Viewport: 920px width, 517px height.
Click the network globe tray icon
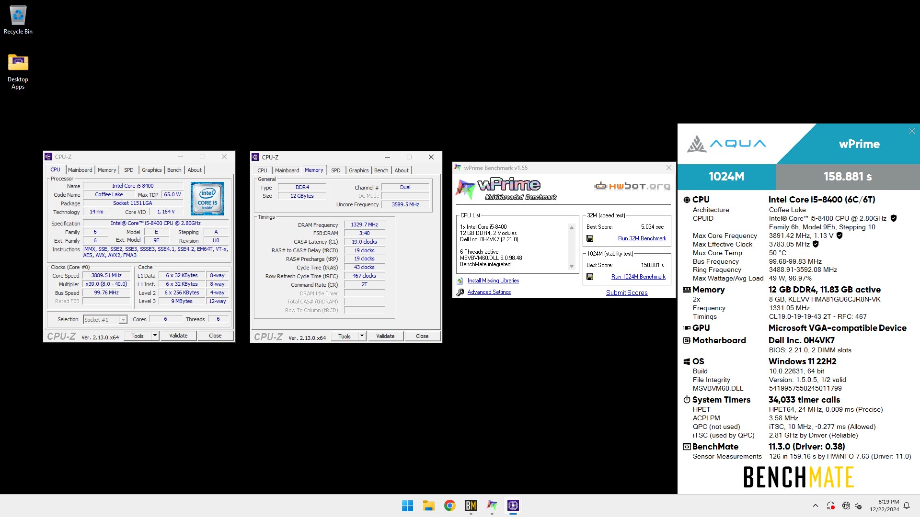point(846,506)
